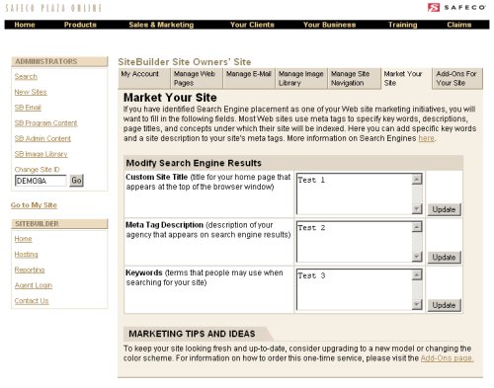
Task: Open the Claims menu
Action: [459, 25]
